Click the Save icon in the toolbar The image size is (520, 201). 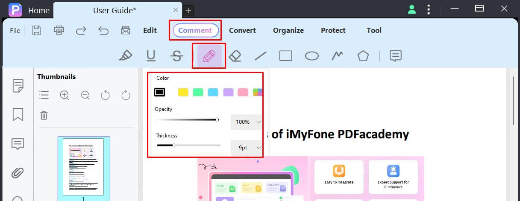coord(37,30)
